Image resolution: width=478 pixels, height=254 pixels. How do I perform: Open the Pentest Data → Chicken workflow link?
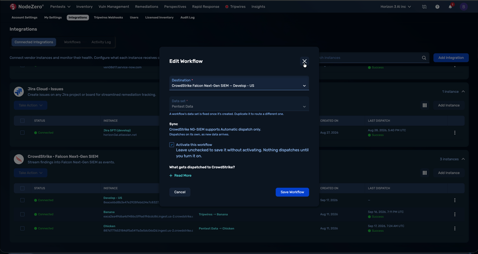click(217, 228)
